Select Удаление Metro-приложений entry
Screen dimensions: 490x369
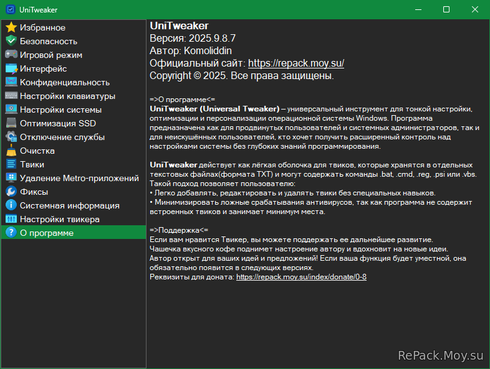(x=79, y=178)
